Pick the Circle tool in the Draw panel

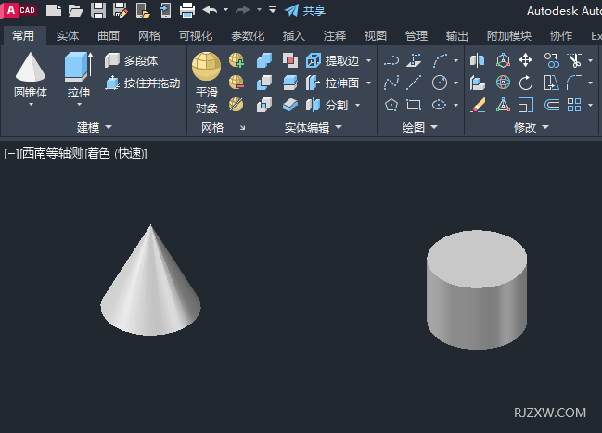click(439, 83)
